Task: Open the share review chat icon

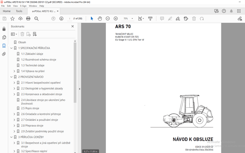Action: click(216, 11)
